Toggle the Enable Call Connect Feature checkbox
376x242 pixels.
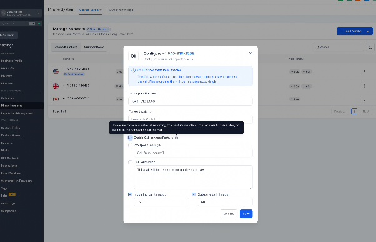[130, 138]
